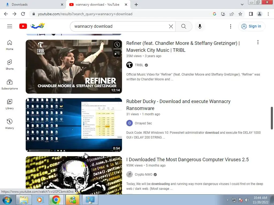Open Library in sidebar
The height and width of the screenshot is (205, 274).
pos(10,104)
